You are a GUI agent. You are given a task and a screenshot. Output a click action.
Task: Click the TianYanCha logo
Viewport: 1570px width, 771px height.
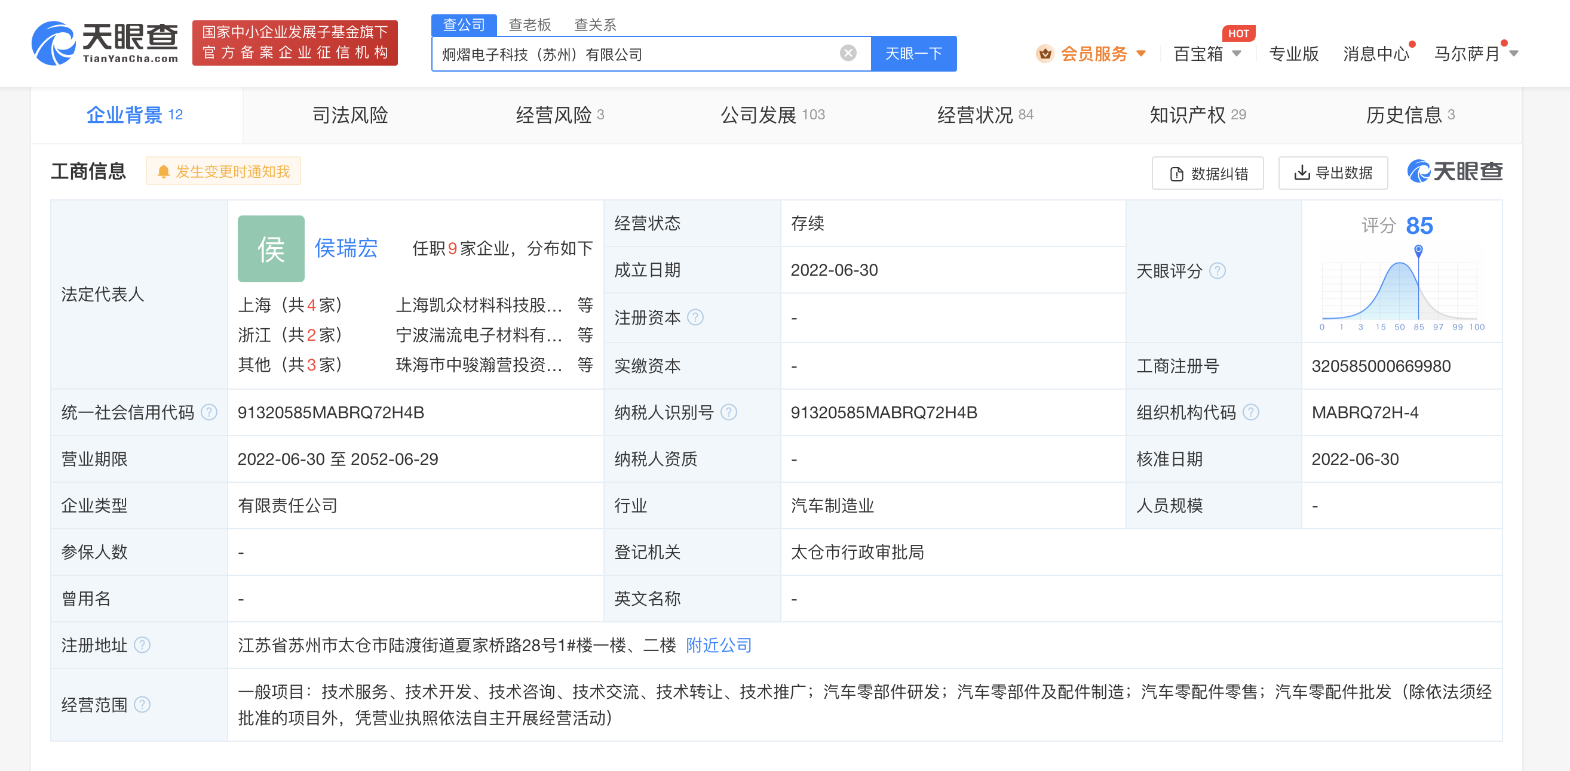[105, 42]
